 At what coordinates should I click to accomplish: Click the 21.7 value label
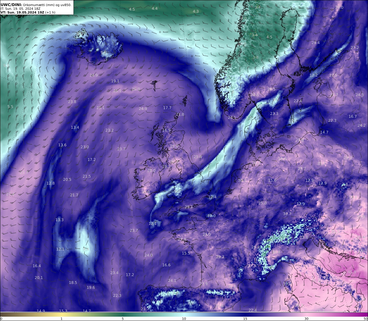point(74,195)
